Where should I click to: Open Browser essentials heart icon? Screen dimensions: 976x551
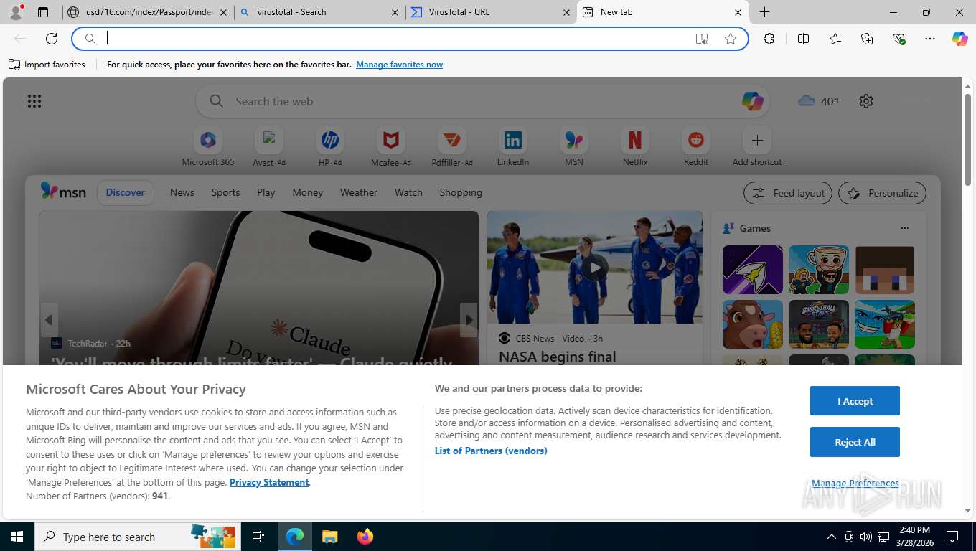(898, 39)
